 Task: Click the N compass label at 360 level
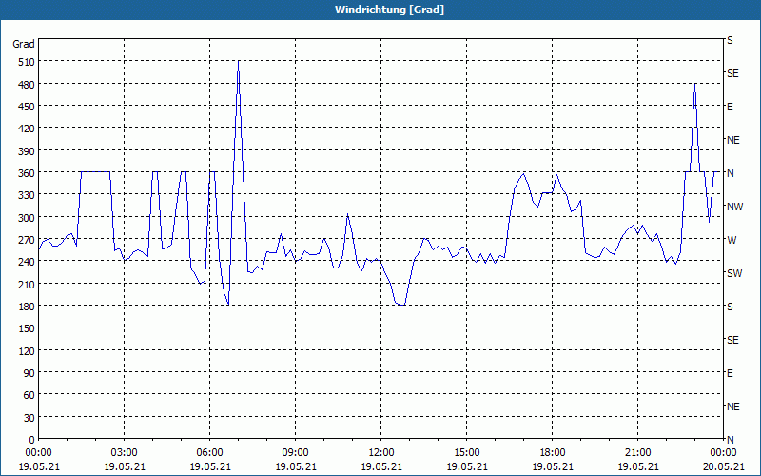click(730, 173)
